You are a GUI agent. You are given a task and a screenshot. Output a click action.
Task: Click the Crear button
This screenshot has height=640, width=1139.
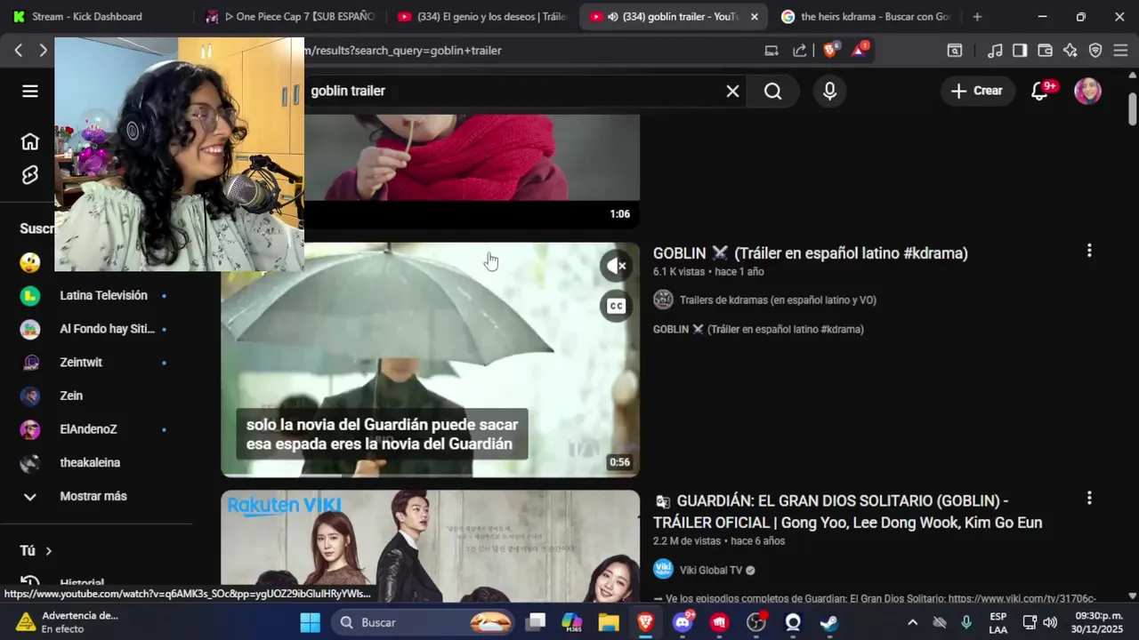click(x=977, y=91)
